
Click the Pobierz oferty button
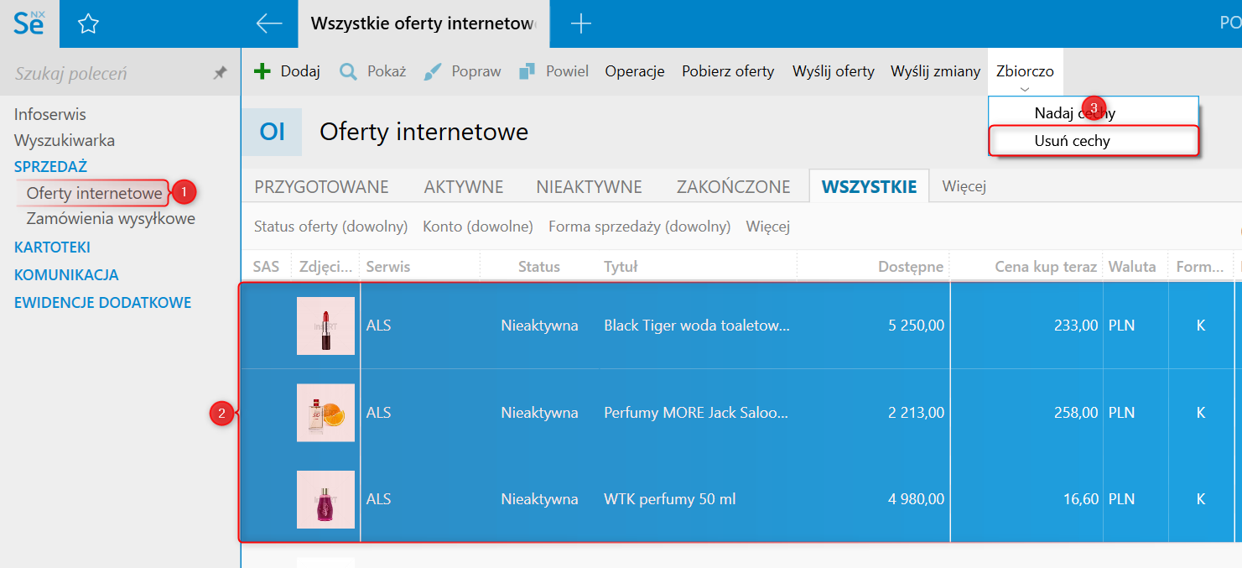(x=728, y=71)
